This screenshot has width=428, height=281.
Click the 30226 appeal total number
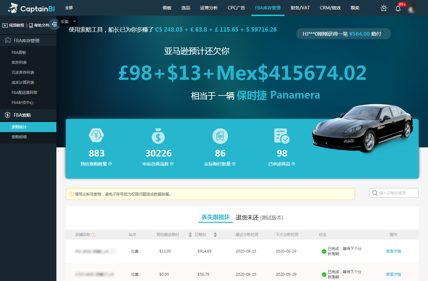[x=159, y=153]
